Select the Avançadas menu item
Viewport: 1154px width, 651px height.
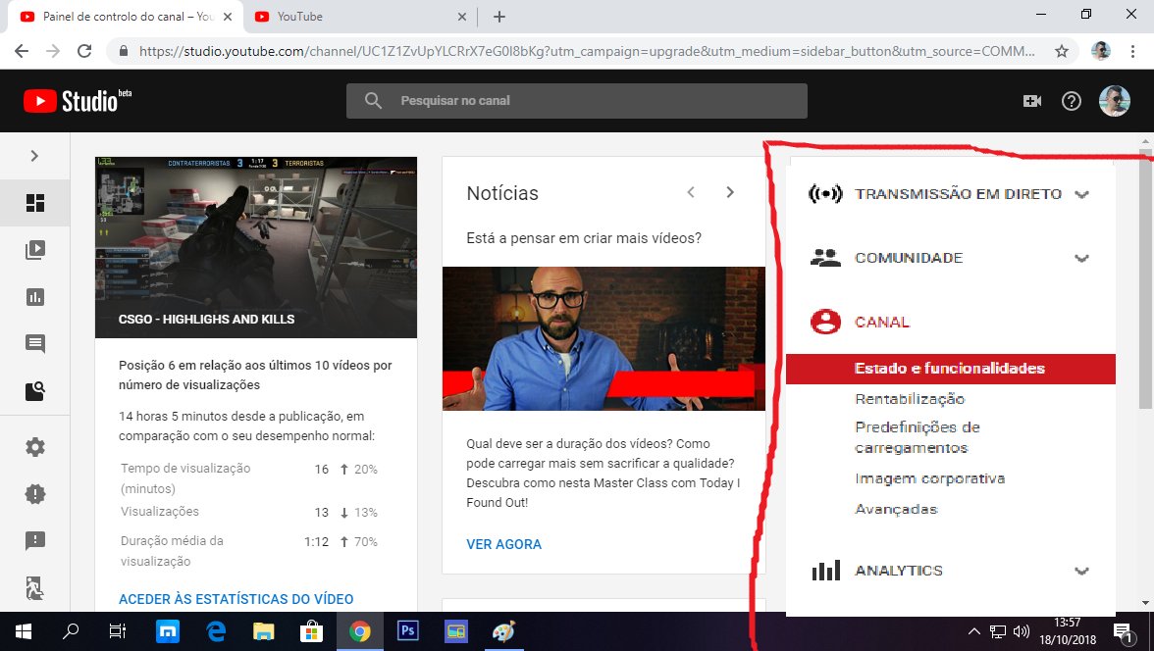coord(896,509)
